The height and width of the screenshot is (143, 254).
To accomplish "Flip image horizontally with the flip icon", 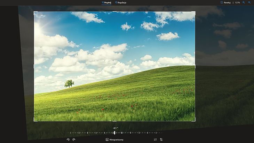I will point(155,140).
